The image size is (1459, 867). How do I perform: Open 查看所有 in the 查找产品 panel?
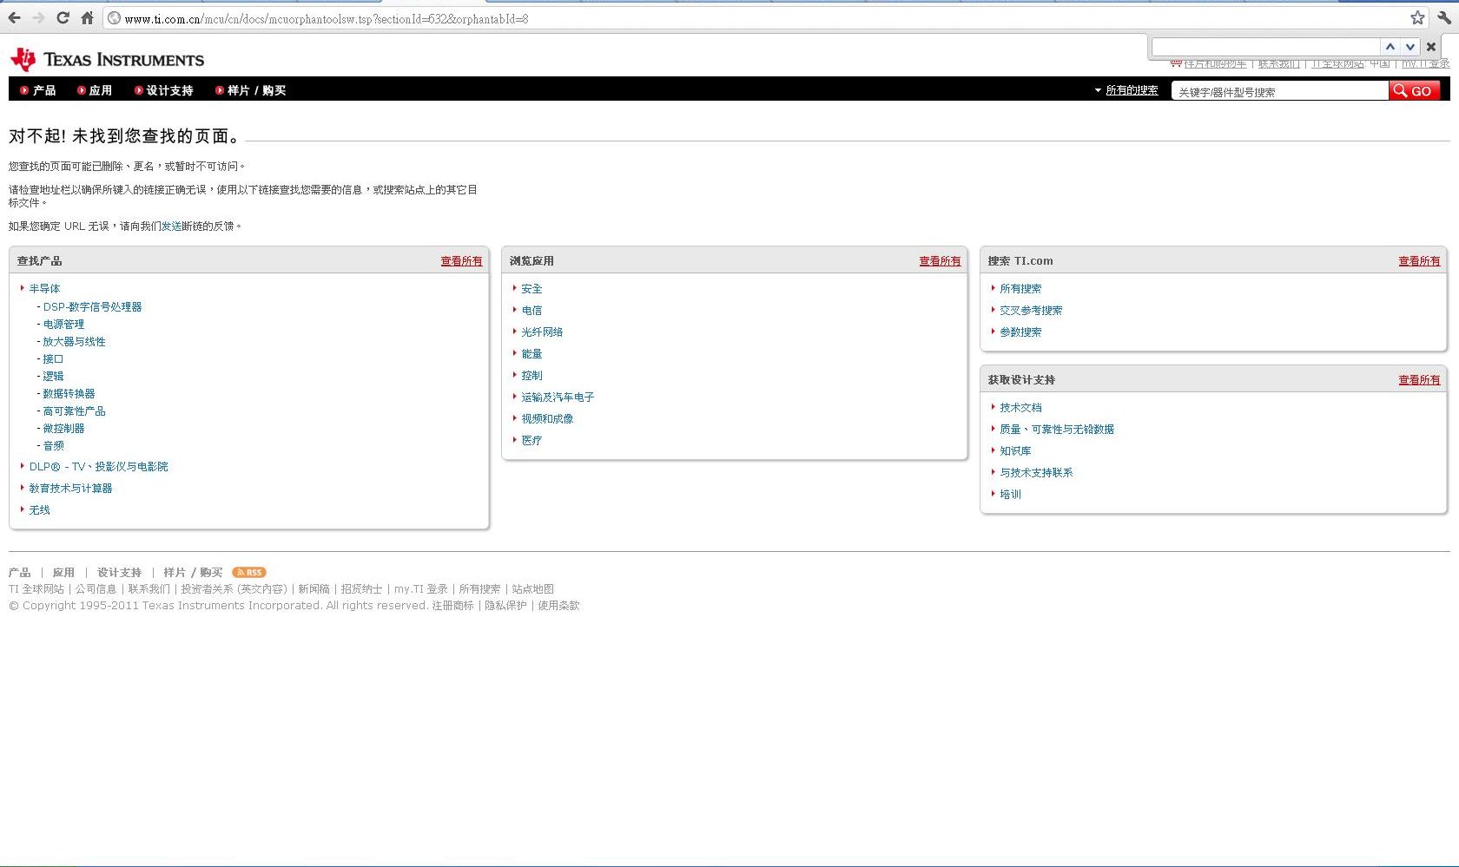pos(461,261)
